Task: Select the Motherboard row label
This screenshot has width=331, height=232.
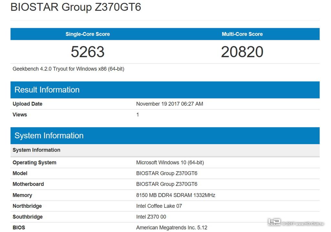Action: [28, 184]
